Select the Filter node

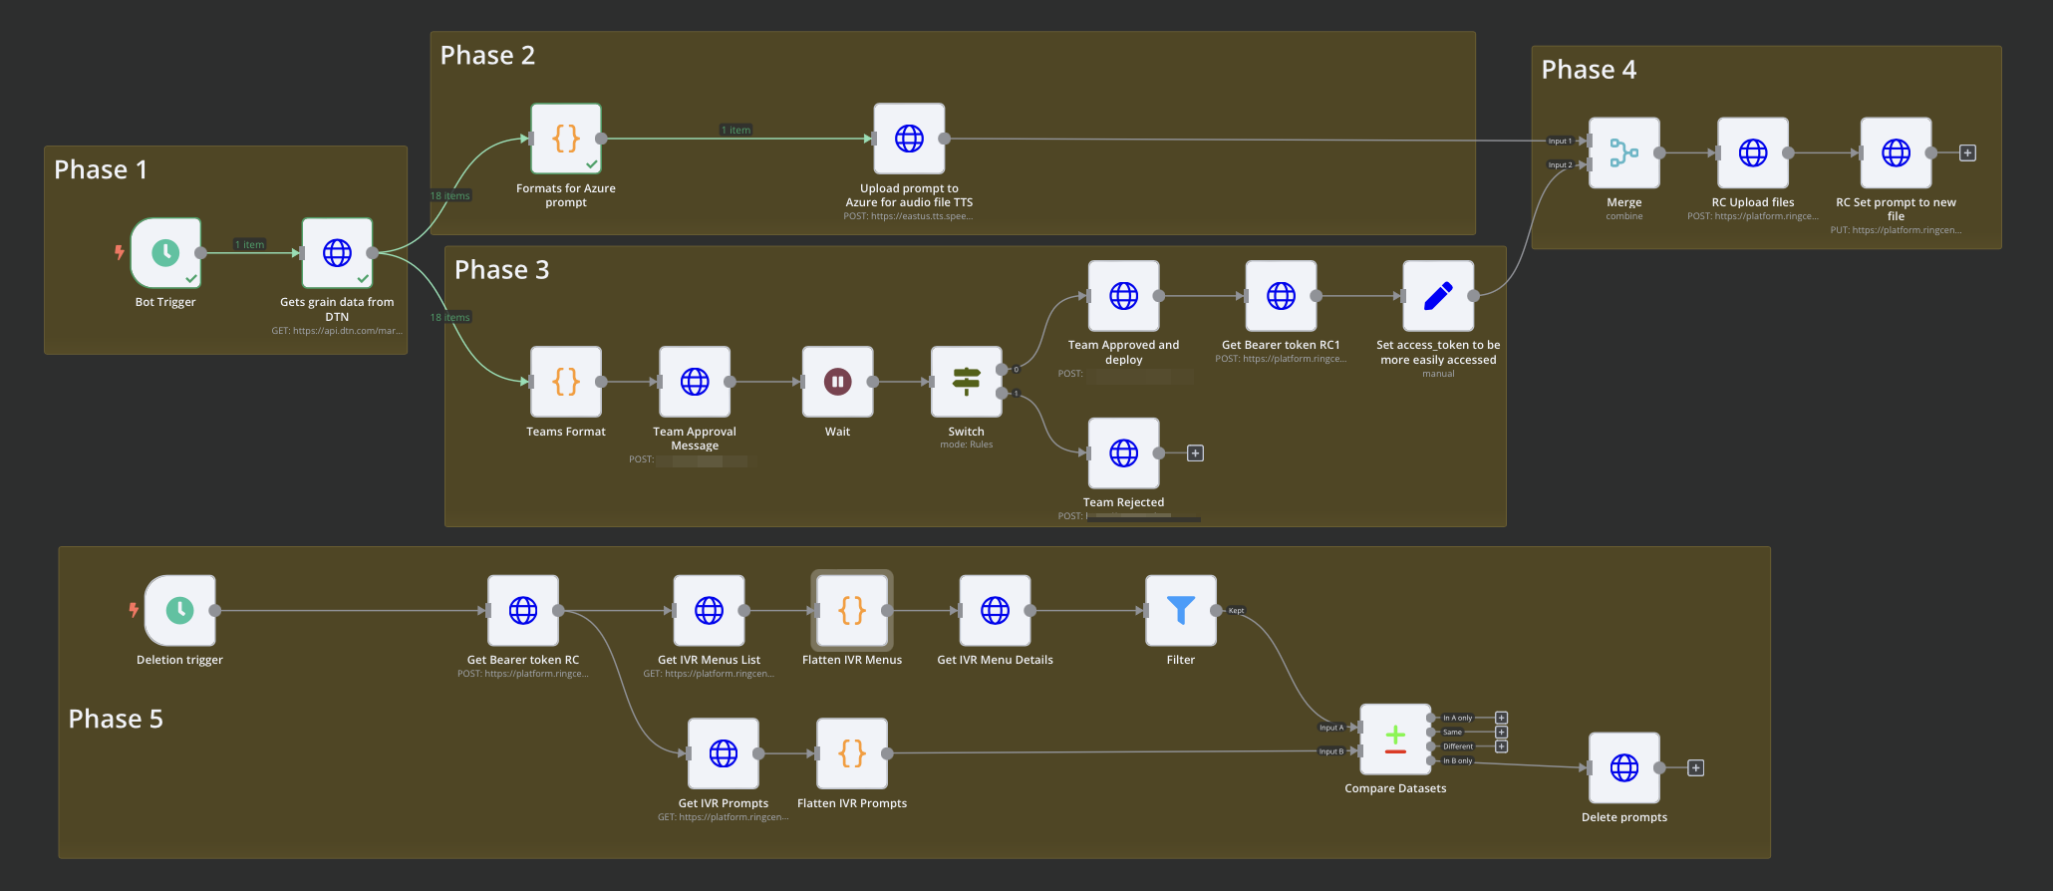coord(1181,611)
